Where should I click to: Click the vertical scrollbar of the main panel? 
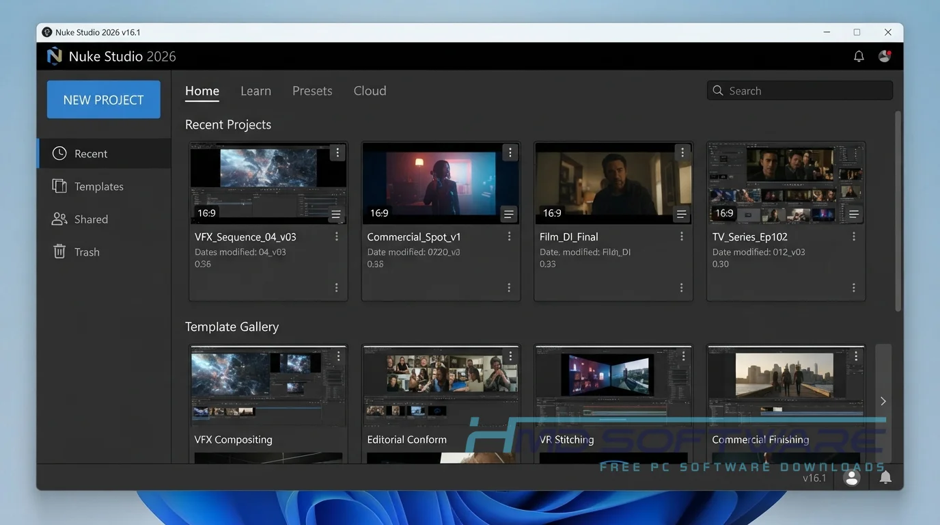(898, 211)
